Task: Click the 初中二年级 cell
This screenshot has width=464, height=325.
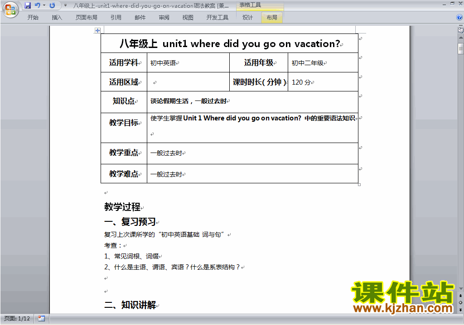Action: click(x=323, y=63)
